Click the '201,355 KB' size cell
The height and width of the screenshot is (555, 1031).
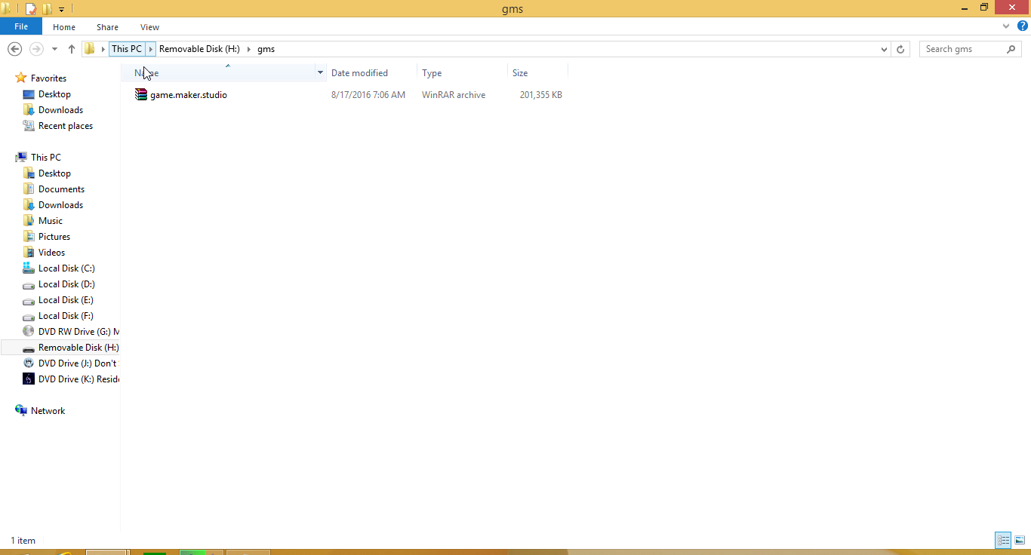click(x=540, y=95)
